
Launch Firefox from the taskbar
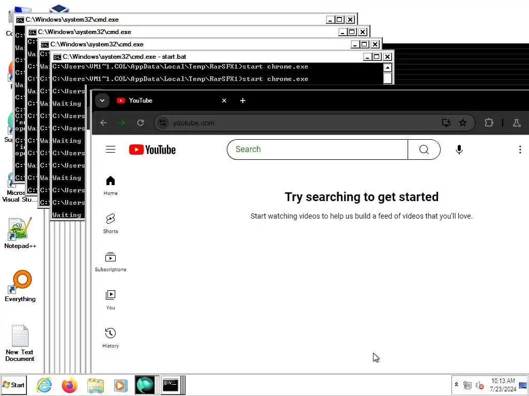70,385
